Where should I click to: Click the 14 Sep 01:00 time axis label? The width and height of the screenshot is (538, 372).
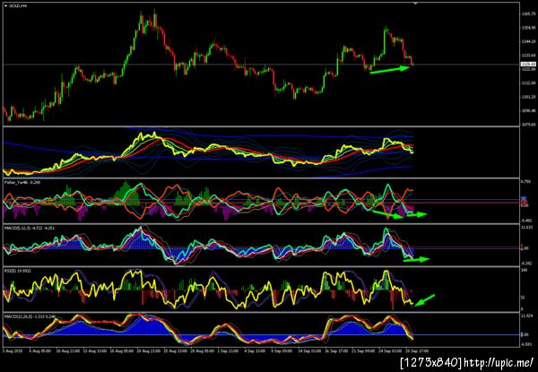(x=308, y=351)
